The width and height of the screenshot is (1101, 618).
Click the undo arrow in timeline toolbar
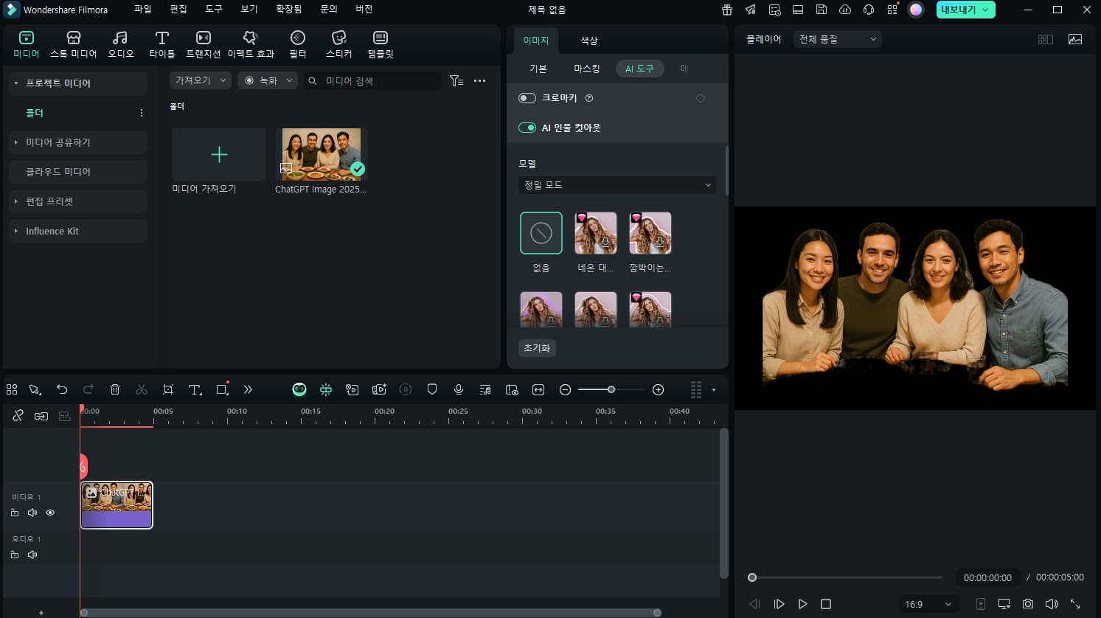point(62,389)
